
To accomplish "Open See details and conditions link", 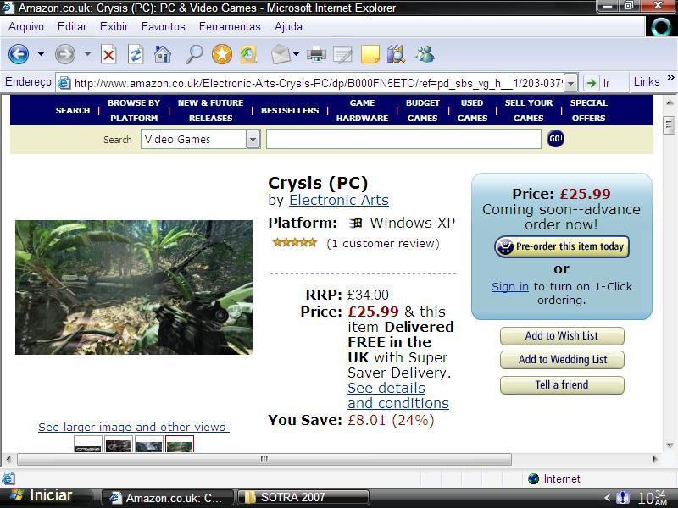I will point(397,395).
